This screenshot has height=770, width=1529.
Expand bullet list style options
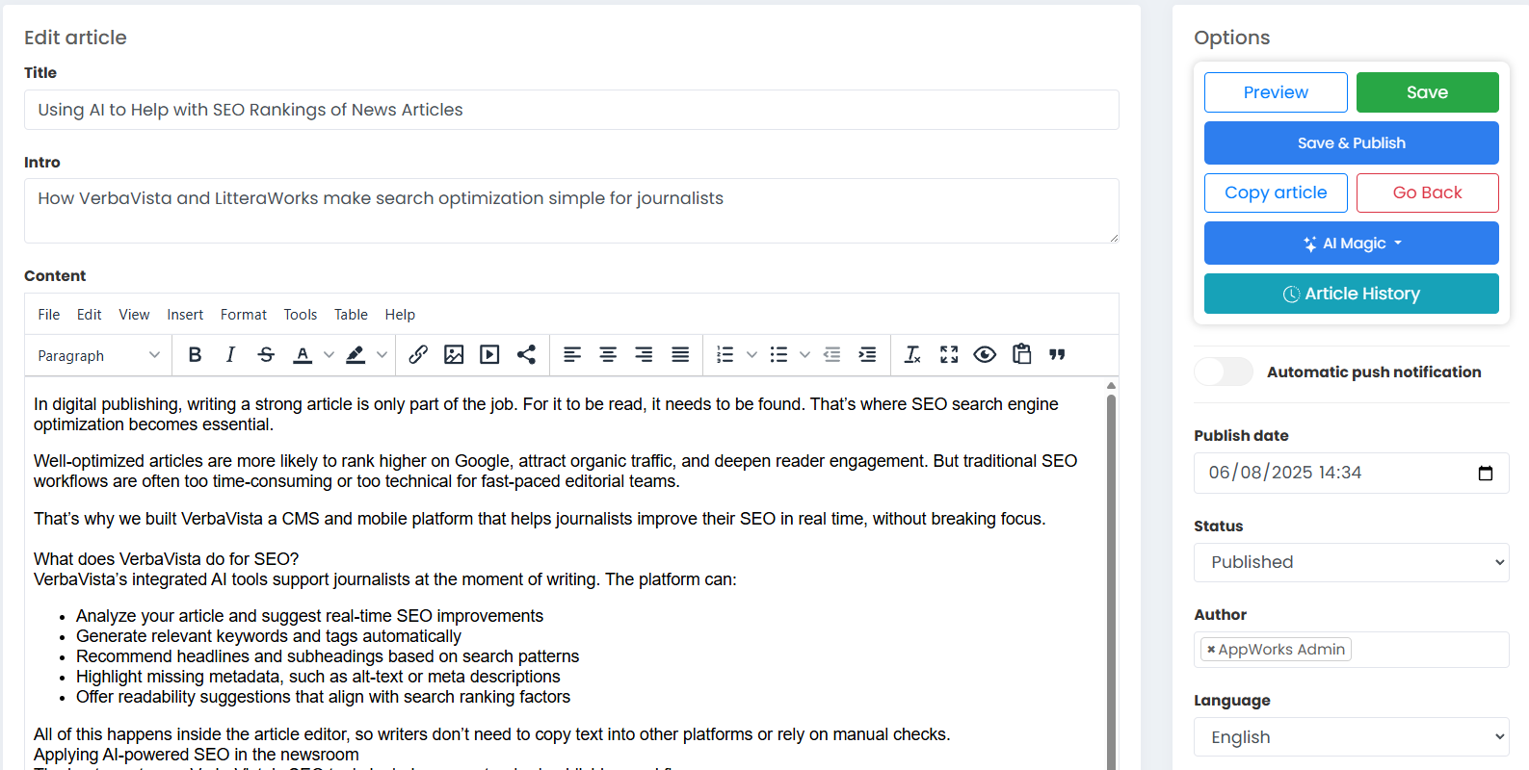point(804,355)
